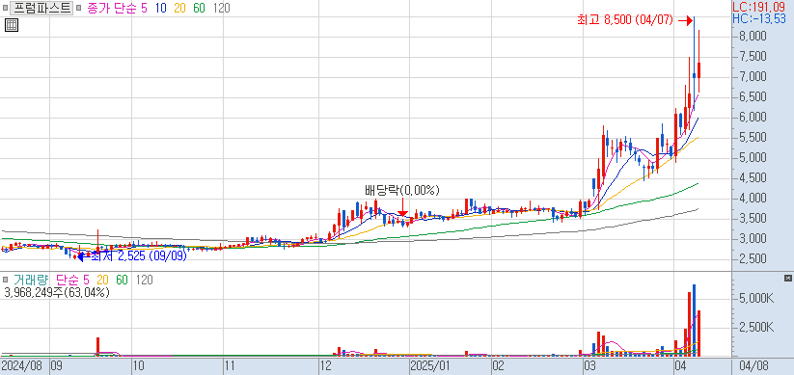Click the 10 month label on date axis
This screenshot has height=375, width=794.
tap(138, 365)
